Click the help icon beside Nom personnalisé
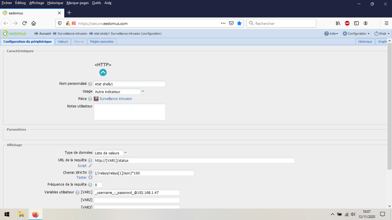This screenshot has height=220, width=392. click(x=90, y=84)
